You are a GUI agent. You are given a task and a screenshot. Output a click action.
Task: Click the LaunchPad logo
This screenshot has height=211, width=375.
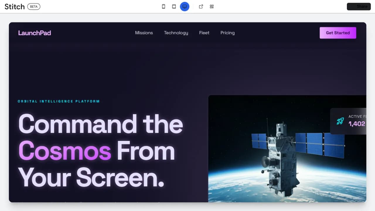coord(35,33)
